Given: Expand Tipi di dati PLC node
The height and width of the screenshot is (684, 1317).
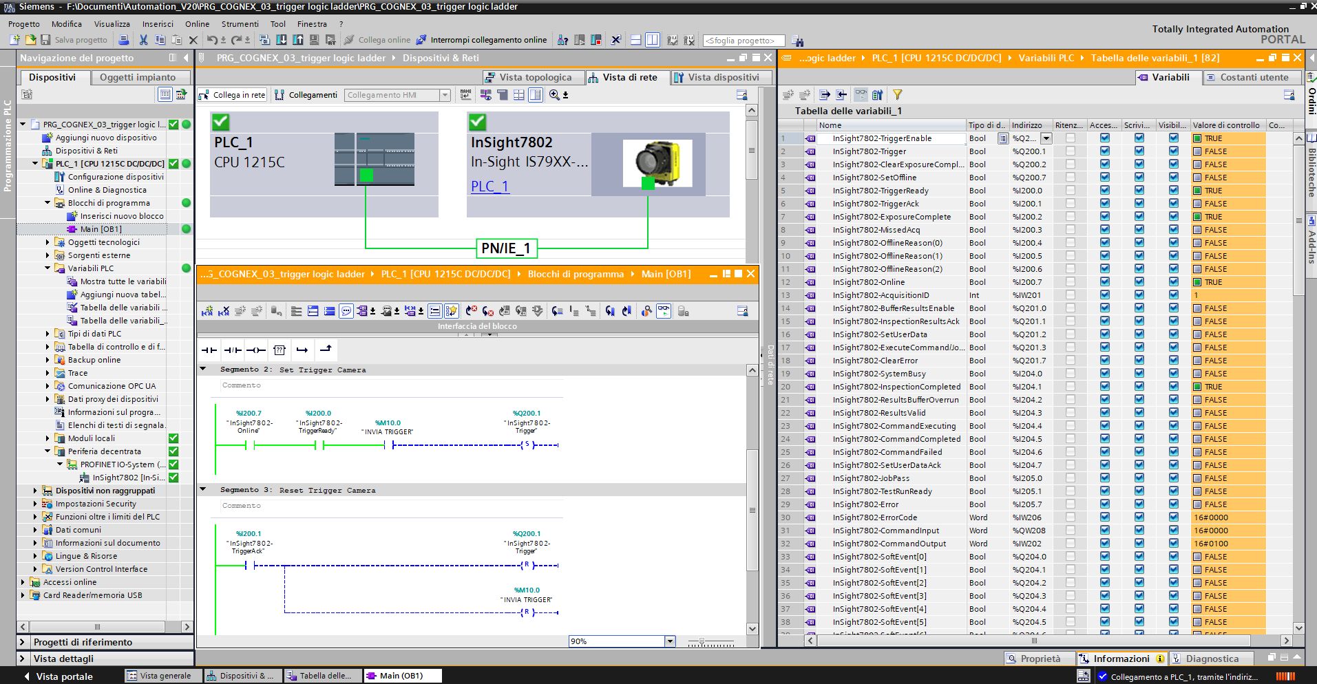Looking at the screenshot, I should [x=48, y=334].
